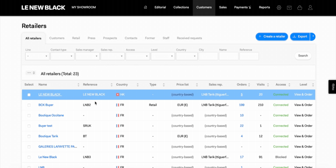Expand the Export button arrow menu
336x168 pixels.
pyautogui.click(x=313, y=36)
